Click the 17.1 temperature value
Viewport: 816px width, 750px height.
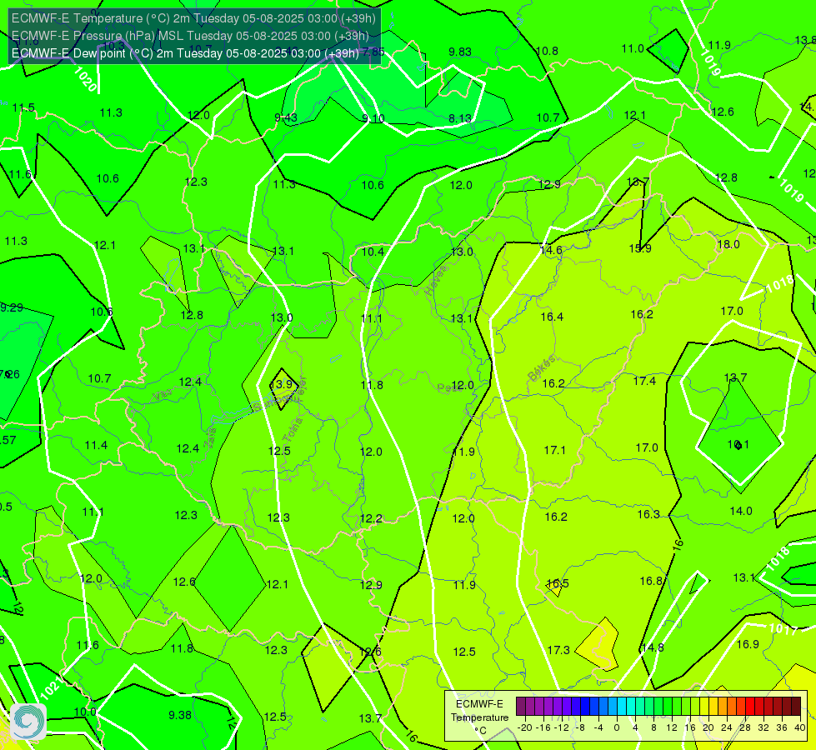coord(555,450)
